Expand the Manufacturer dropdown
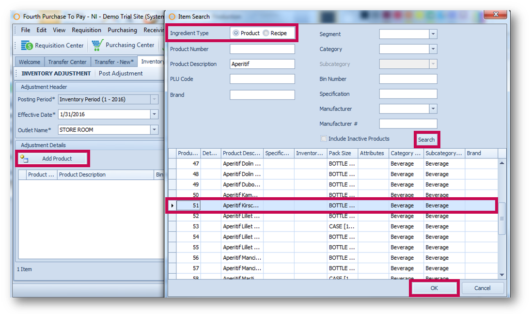The width and height of the screenshot is (531, 314). pyautogui.click(x=433, y=109)
